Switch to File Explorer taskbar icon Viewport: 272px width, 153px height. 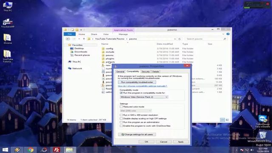coord(69,150)
